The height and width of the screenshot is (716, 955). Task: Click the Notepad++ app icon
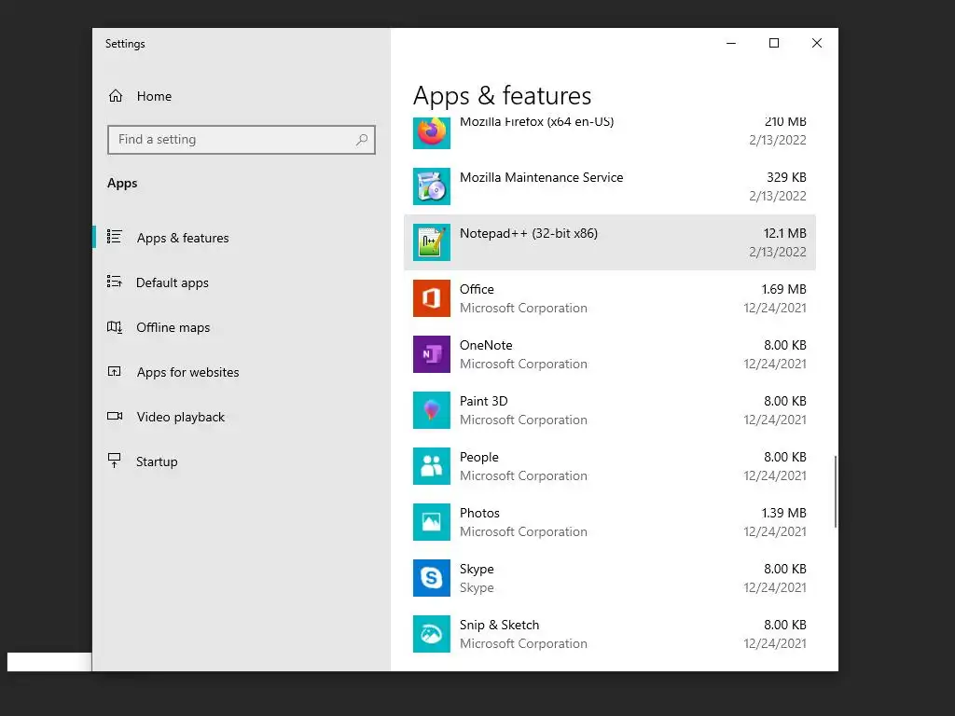point(432,242)
